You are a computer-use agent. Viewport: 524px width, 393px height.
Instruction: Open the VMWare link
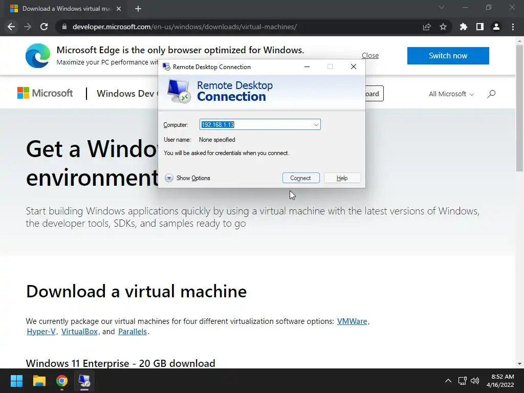click(x=352, y=321)
